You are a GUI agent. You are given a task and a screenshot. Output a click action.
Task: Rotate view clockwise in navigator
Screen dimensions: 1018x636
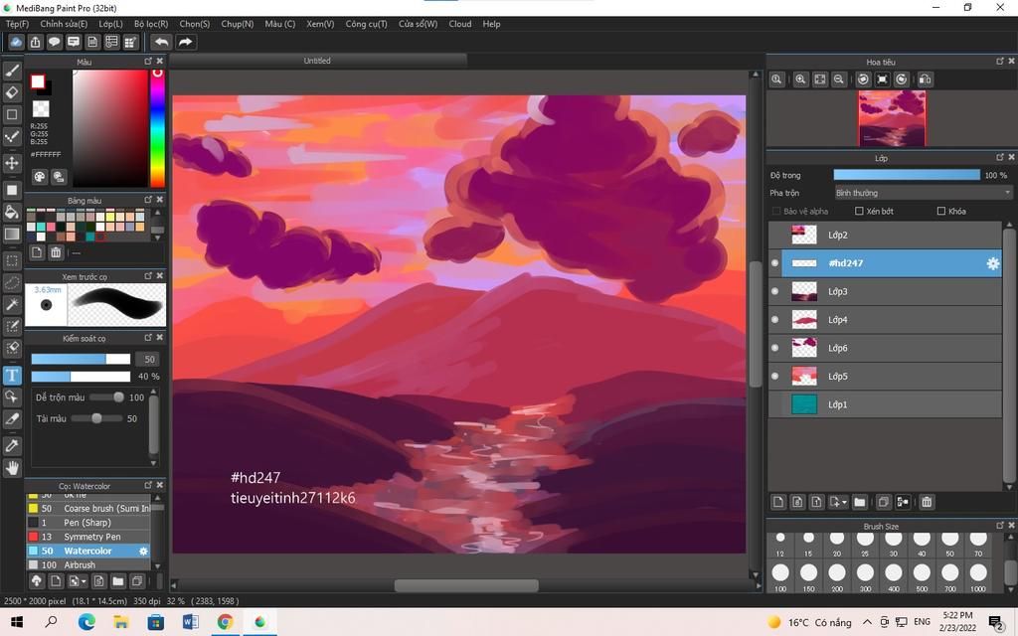(x=902, y=79)
